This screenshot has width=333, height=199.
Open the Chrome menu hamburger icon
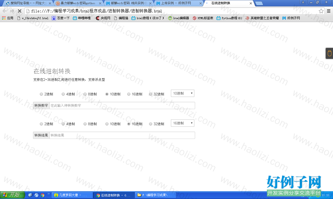point(329,11)
